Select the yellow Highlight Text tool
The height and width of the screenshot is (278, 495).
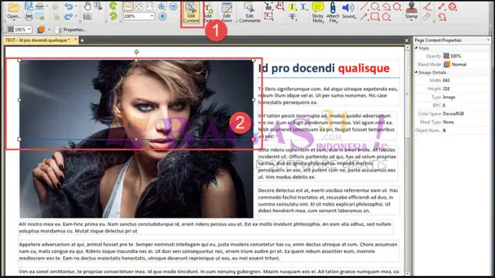pos(292,6)
